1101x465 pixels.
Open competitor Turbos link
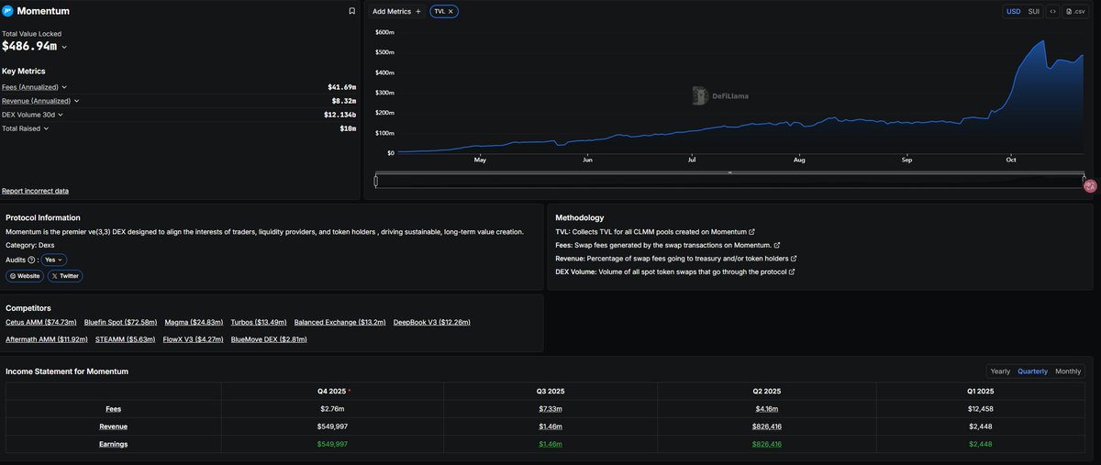click(x=259, y=323)
